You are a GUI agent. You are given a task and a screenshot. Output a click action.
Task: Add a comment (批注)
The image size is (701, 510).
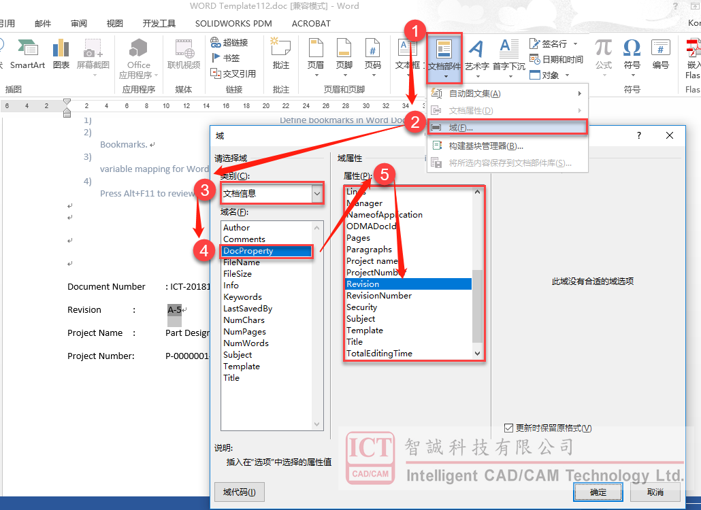pyautogui.click(x=281, y=54)
